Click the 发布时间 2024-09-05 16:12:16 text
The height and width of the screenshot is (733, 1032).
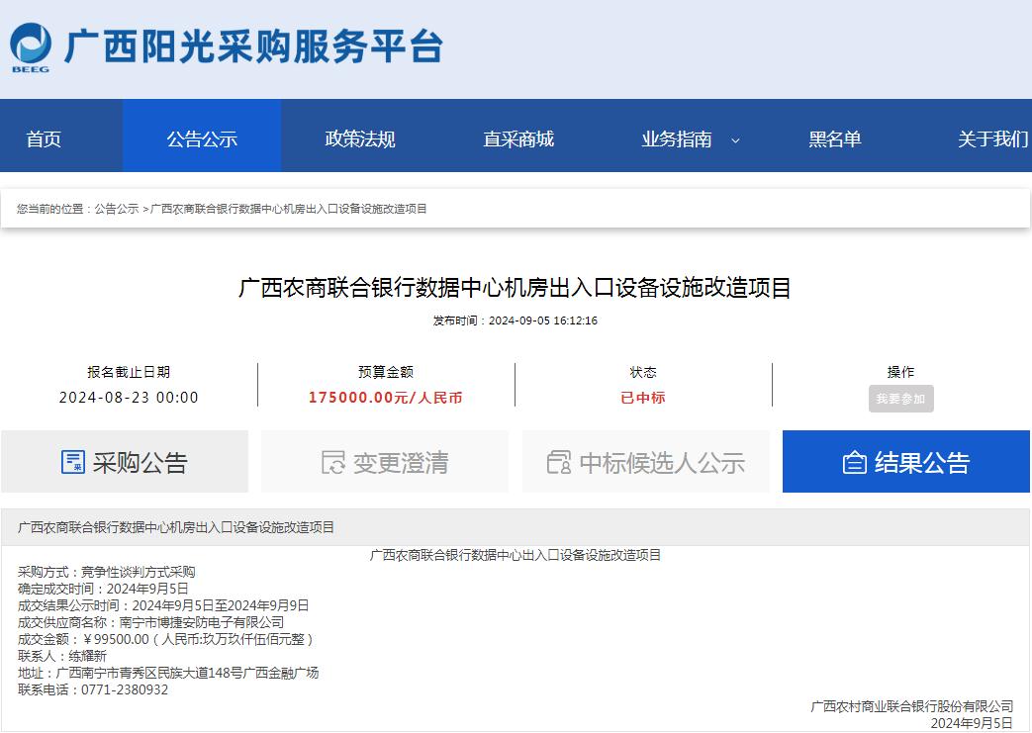coord(515,321)
